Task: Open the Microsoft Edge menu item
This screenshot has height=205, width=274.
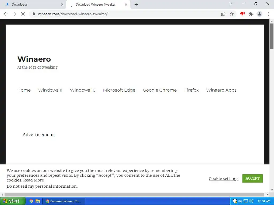Action: (119, 90)
